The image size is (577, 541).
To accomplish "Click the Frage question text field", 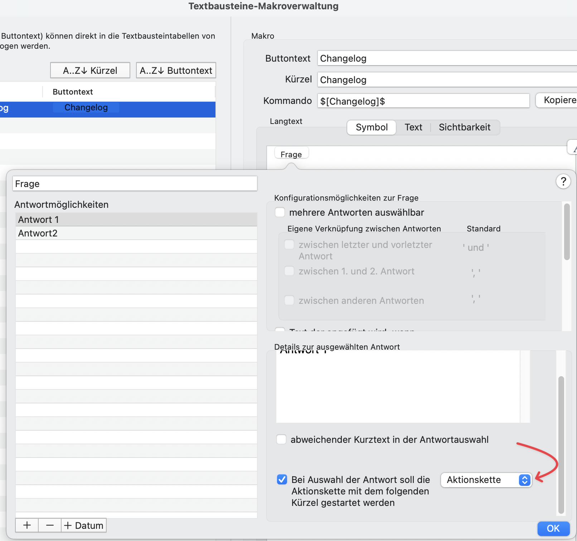I will [135, 184].
